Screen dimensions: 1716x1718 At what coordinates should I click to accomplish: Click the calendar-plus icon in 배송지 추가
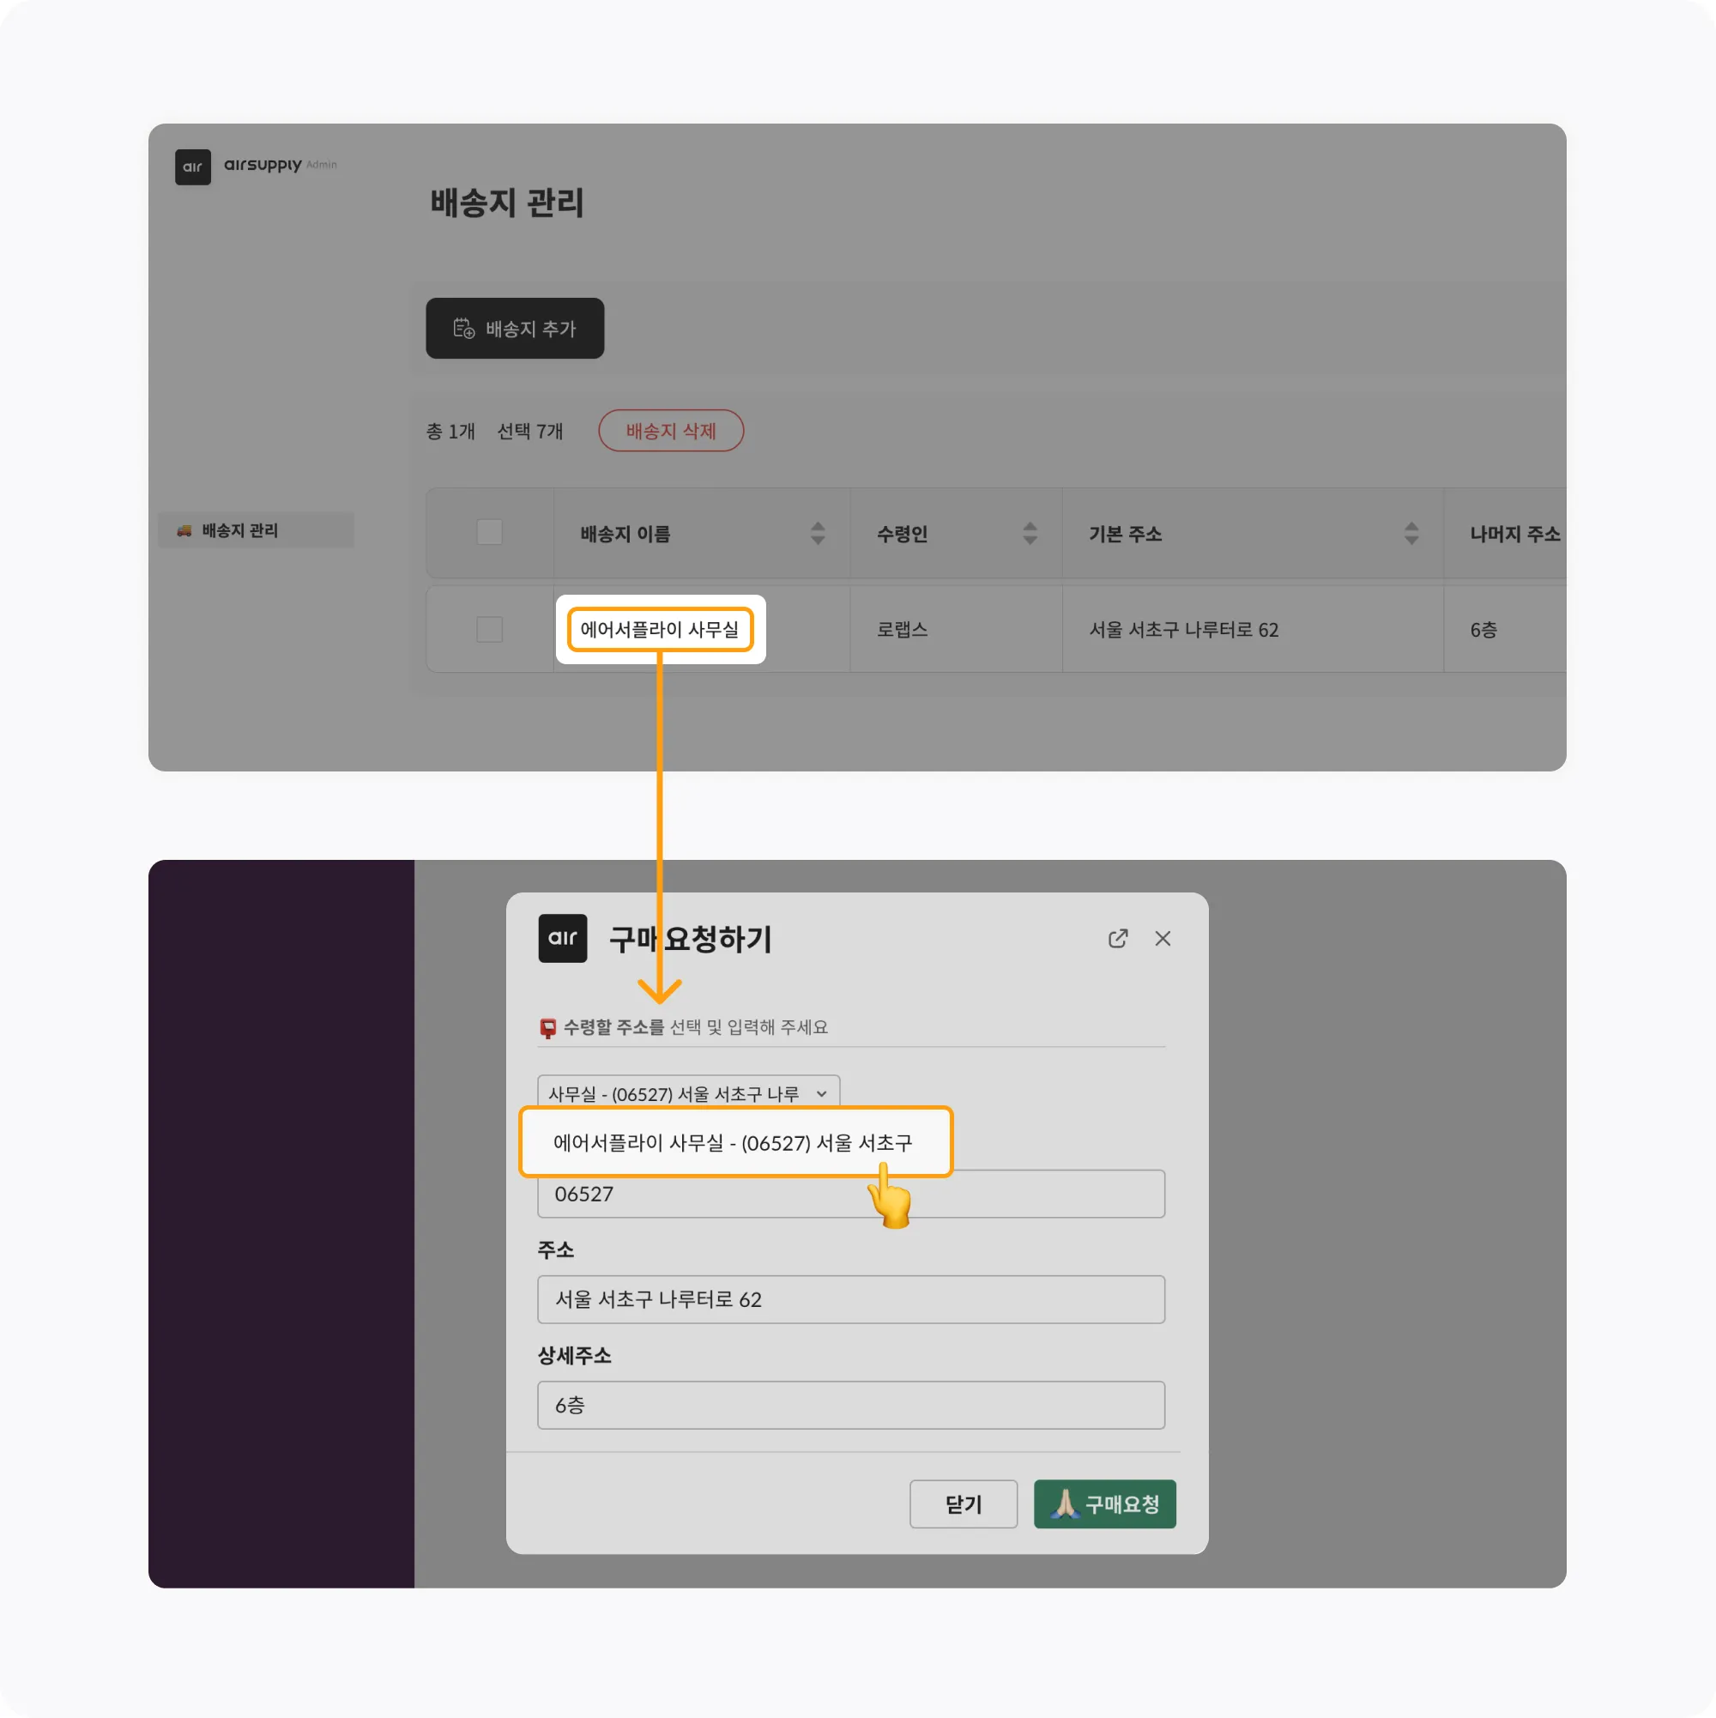point(463,328)
